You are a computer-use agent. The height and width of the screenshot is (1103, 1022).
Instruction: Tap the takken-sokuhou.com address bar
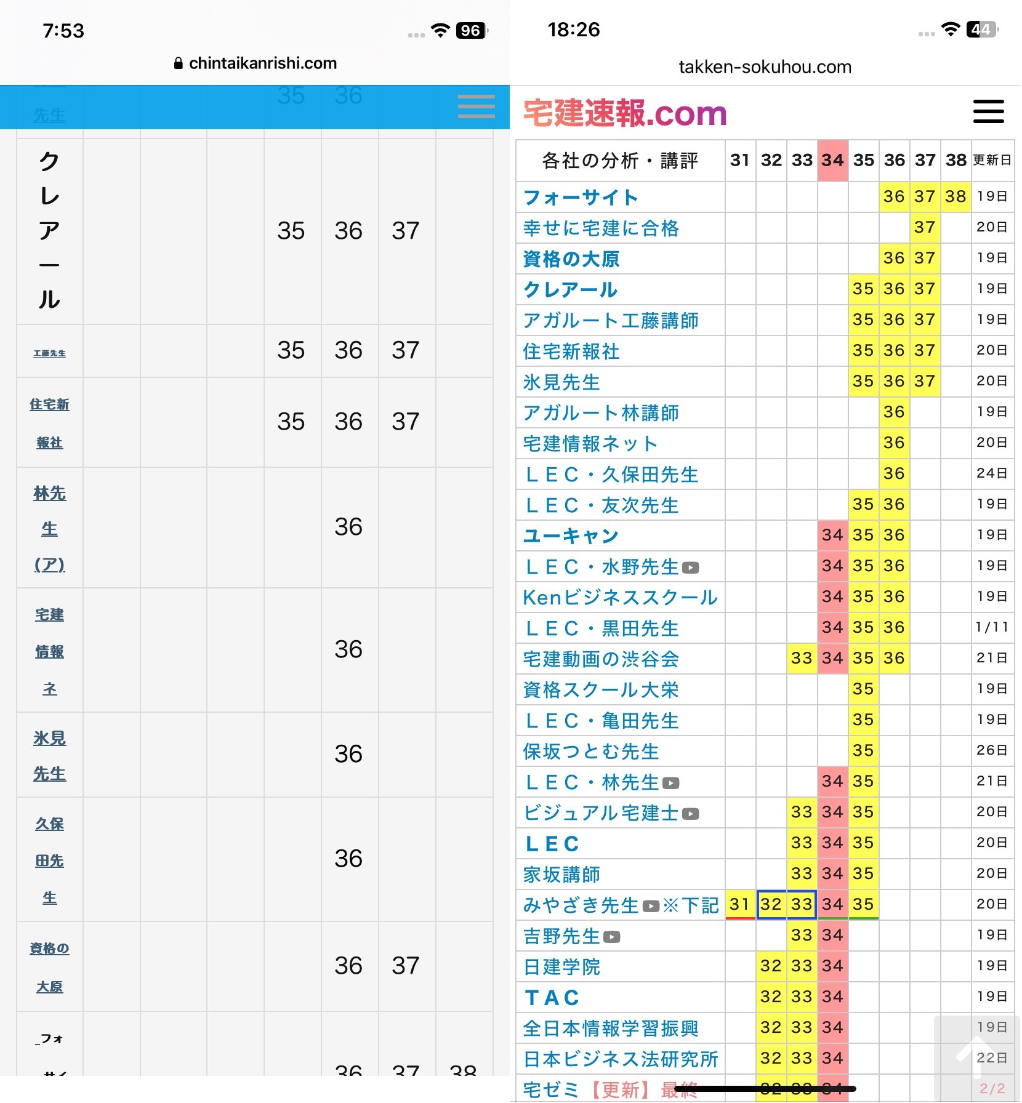[765, 66]
